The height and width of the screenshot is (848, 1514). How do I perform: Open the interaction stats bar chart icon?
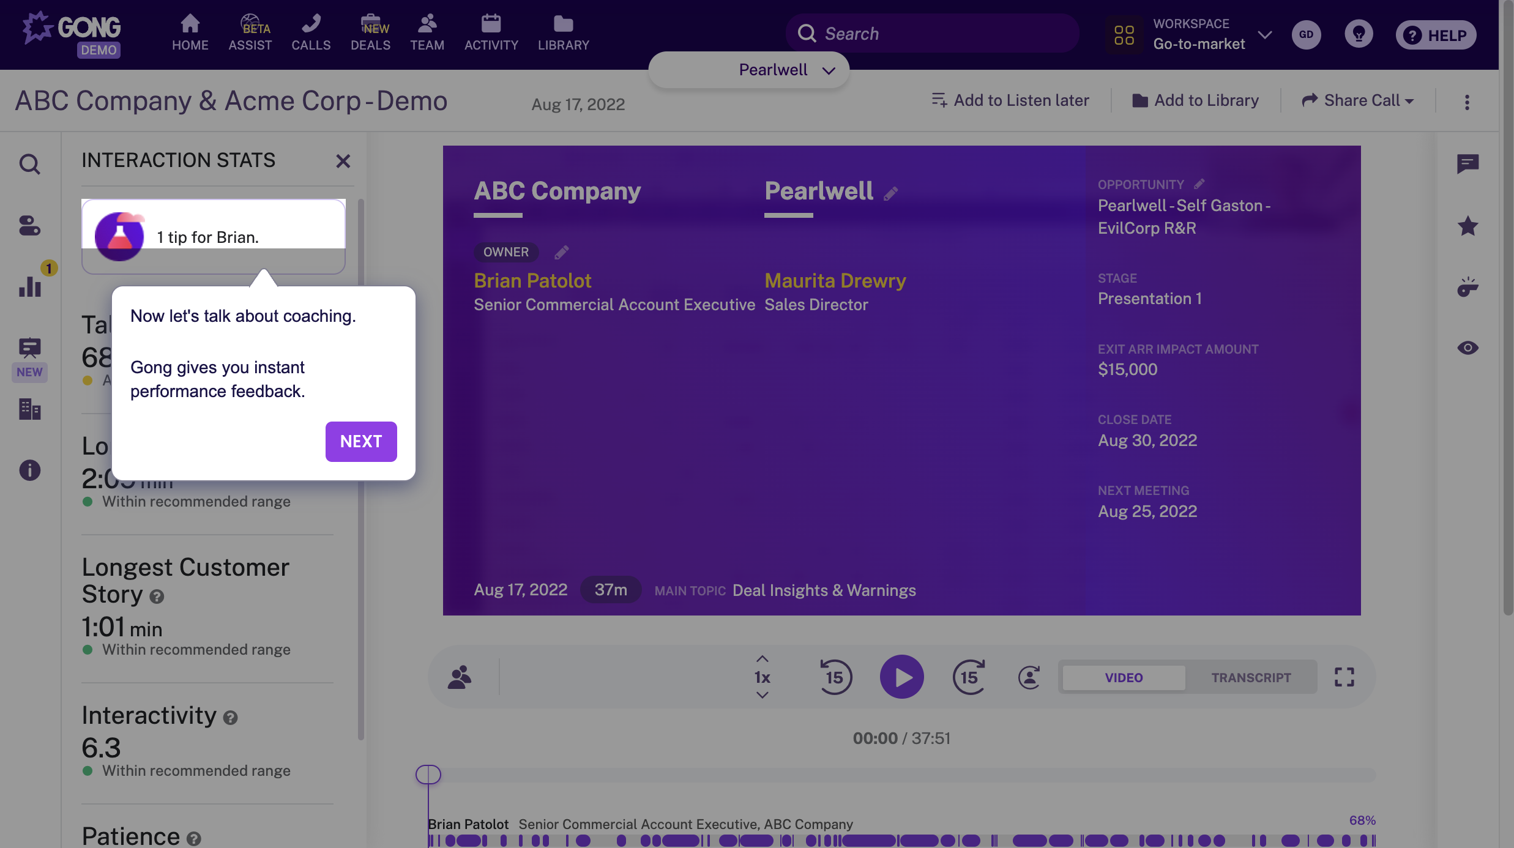coord(29,286)
